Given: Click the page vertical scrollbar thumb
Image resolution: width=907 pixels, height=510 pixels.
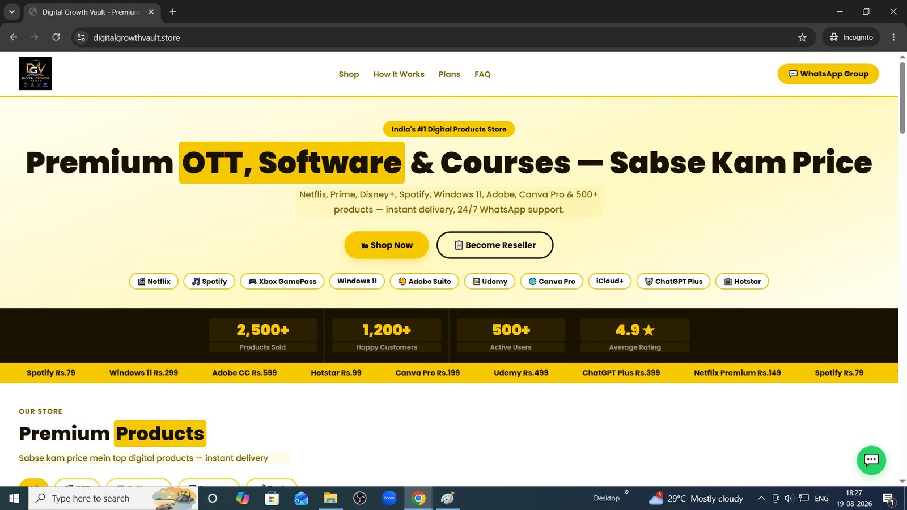Looking at the screenshot, I should [902, 97].
